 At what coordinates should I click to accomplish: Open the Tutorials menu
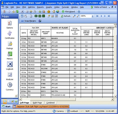(x=65, y=7)
